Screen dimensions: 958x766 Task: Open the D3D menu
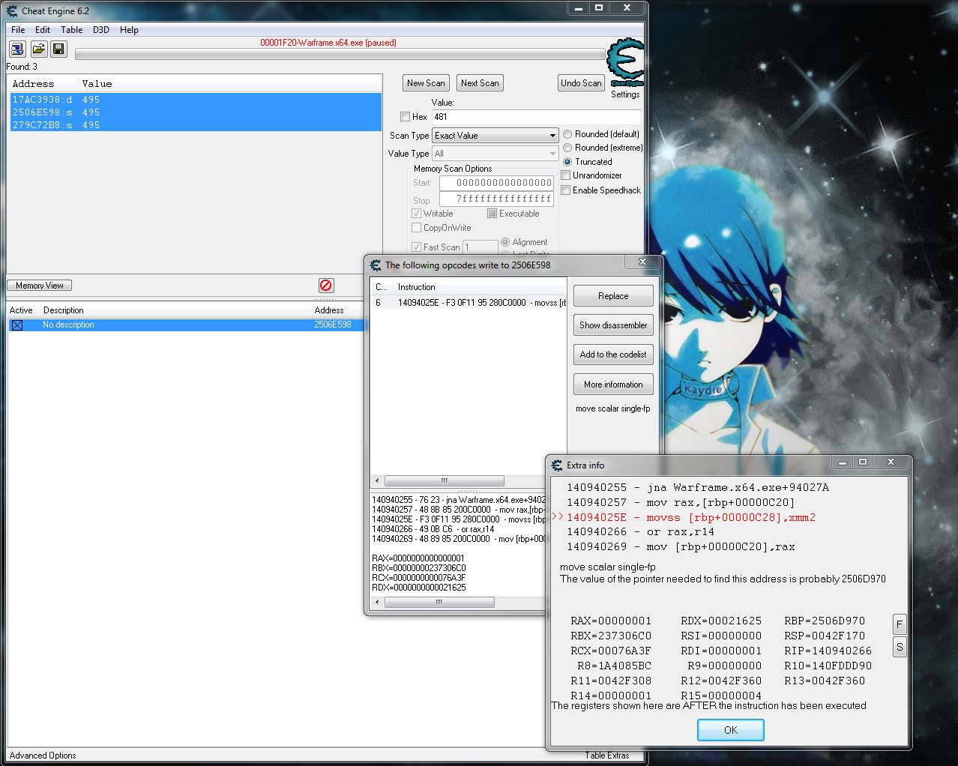(100, 30)
